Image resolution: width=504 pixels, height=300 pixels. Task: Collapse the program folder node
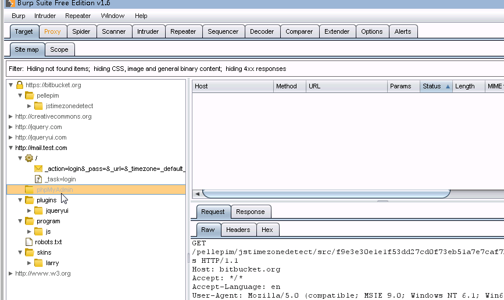coord(20,221)
